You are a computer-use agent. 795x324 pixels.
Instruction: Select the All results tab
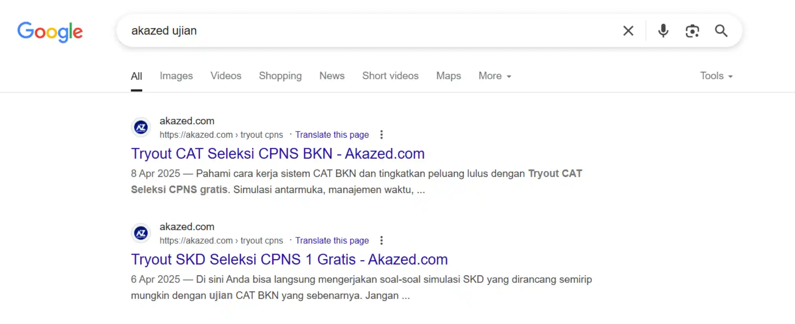tap(136, 76)
